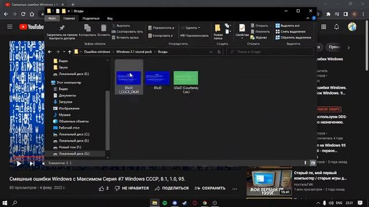This screenshot has width=369, height=207.
Task: Click the Explorer help question mark icon
Action: [x=314, y=18]
